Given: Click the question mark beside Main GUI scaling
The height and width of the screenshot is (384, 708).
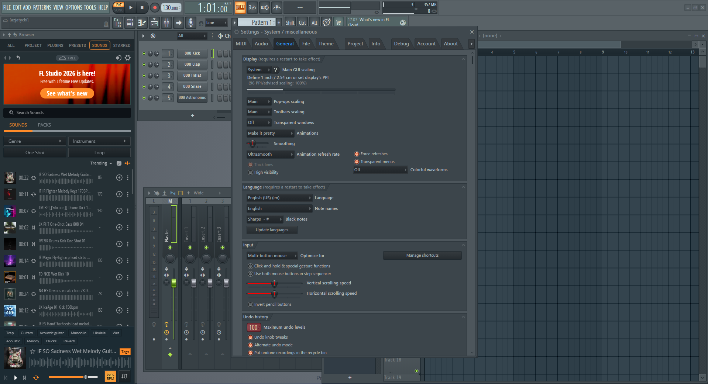Looking at the screenshot, I should coord(275,70).
